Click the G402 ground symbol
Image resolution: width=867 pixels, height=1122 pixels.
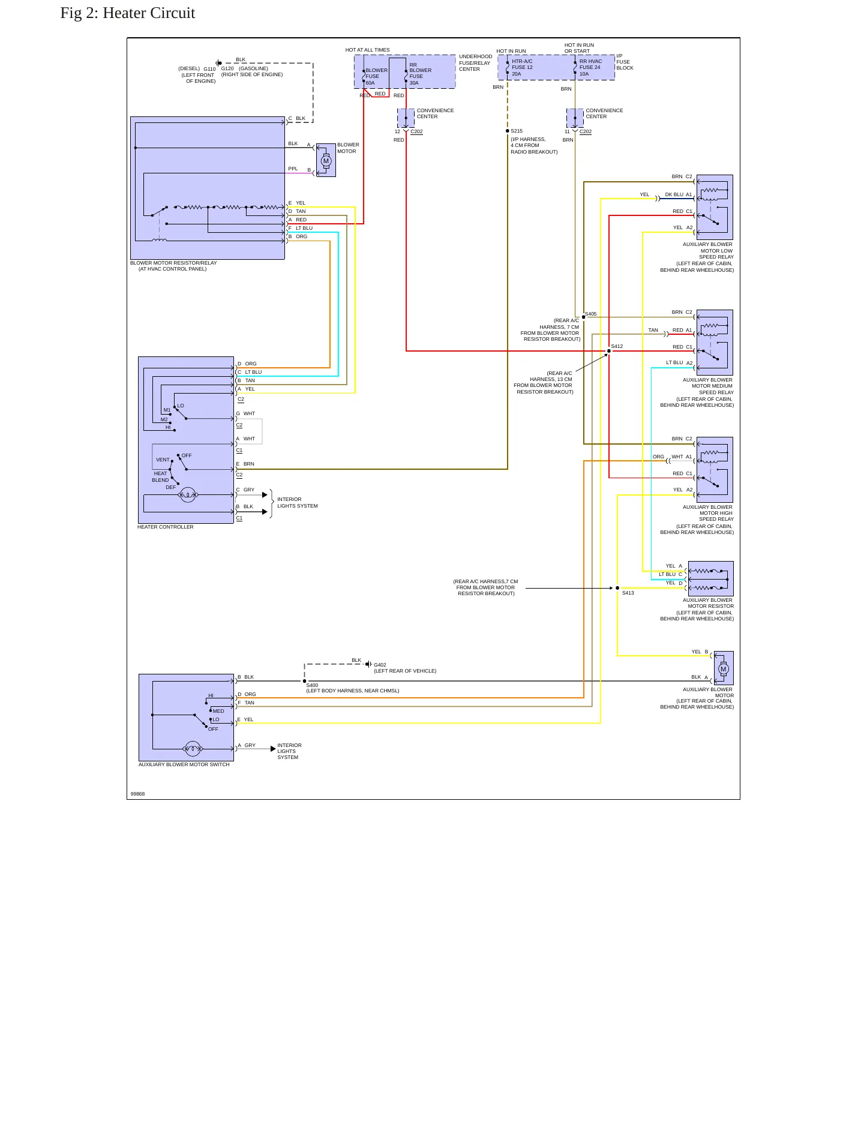coord(368,664)
